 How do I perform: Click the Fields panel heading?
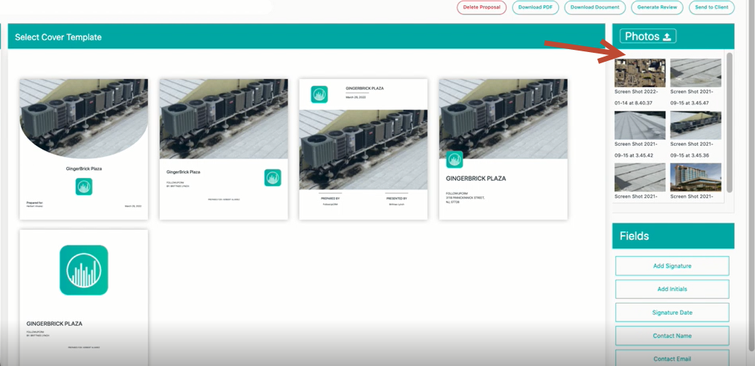pyautogui.click(x=634, y=236)
